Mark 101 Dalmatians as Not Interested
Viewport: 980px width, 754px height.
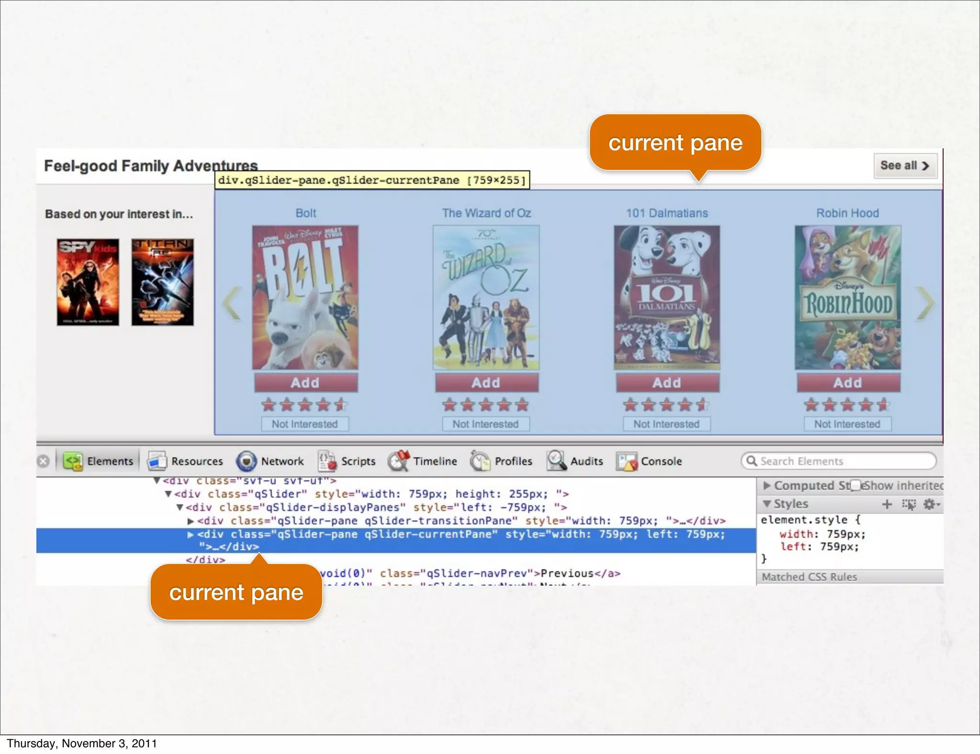point(667,424)
